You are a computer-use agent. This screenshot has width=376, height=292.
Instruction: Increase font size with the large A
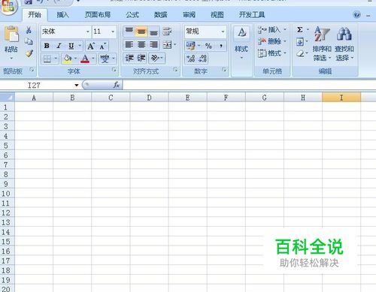[x=91, y=46]
